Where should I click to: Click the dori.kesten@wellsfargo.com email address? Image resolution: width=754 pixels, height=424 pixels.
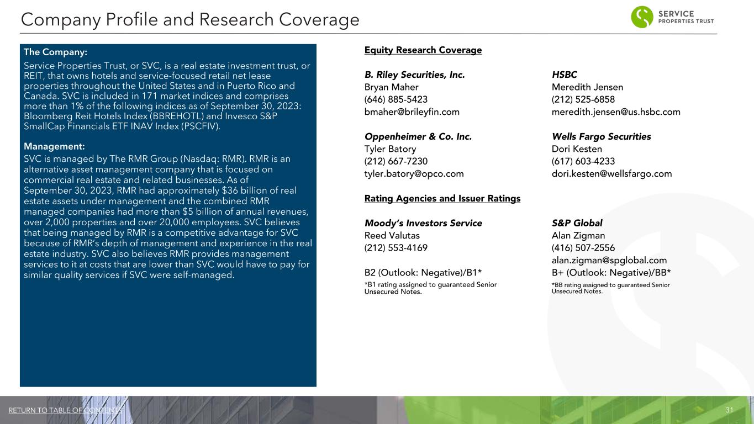pos(611,173)
